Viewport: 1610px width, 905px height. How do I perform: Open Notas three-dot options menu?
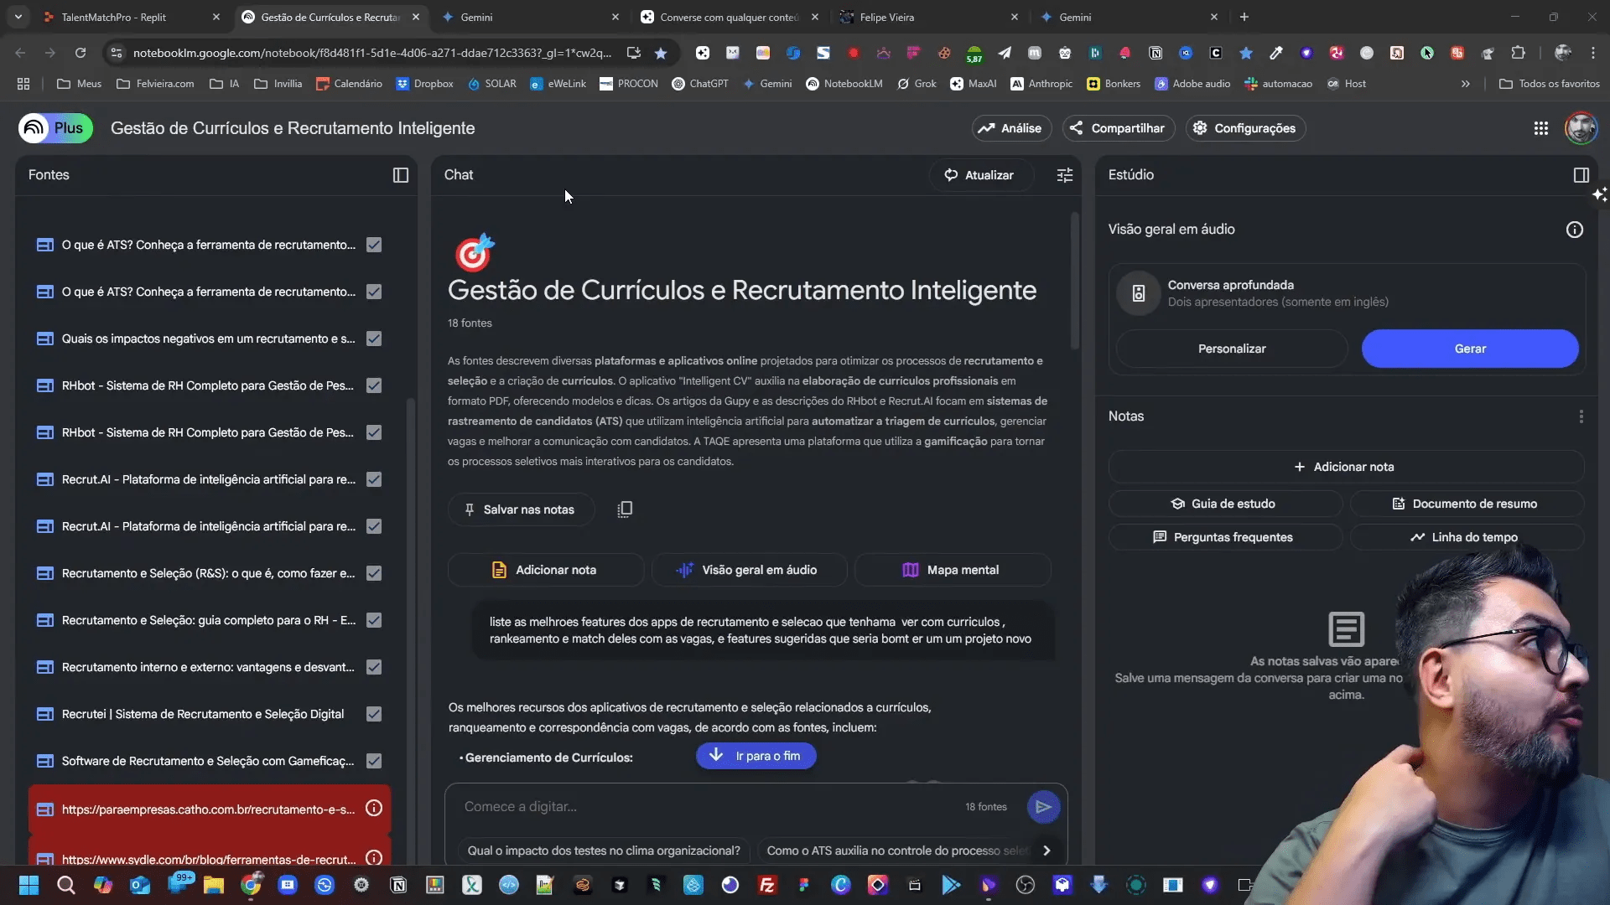[x=1581, y=416]
